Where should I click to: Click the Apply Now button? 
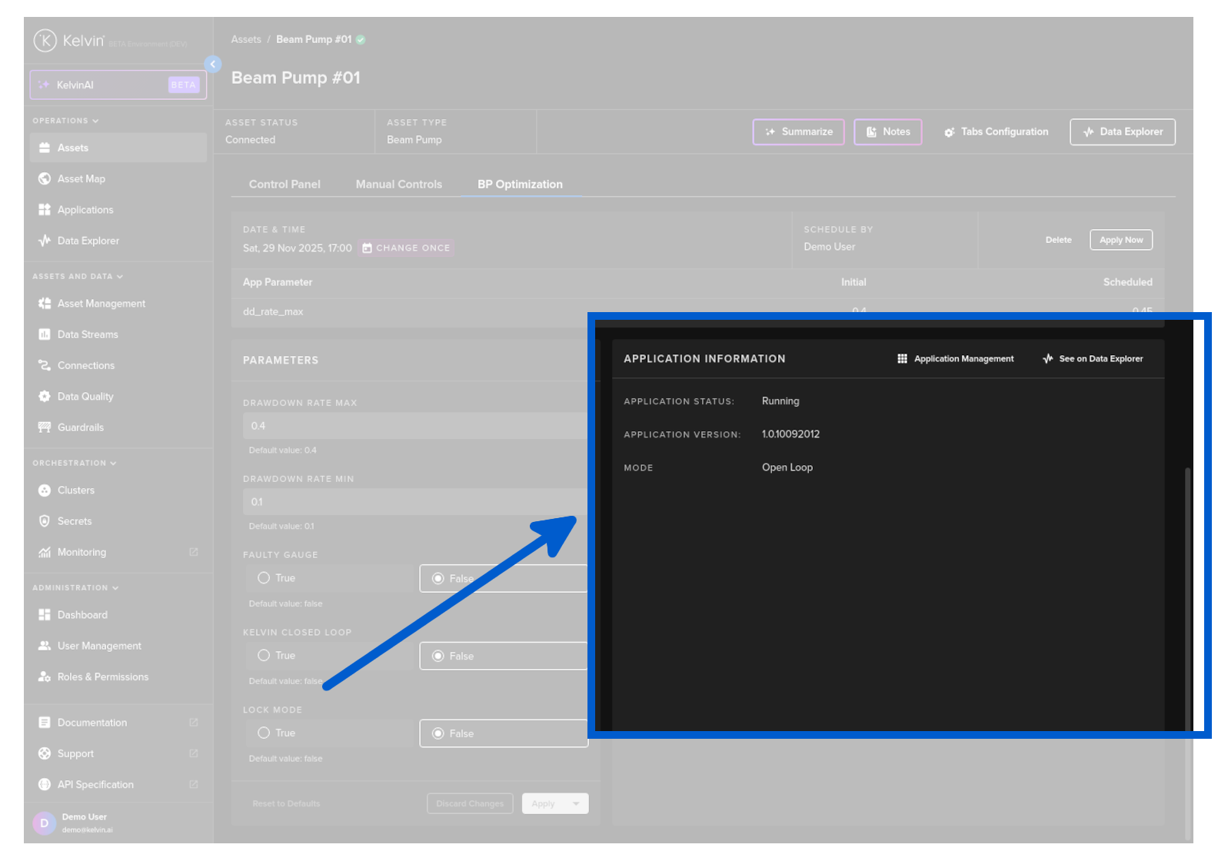coord(1120,240)
